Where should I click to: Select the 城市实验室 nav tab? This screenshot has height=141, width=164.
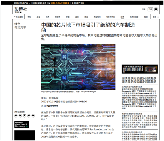(x=134, y=17)
